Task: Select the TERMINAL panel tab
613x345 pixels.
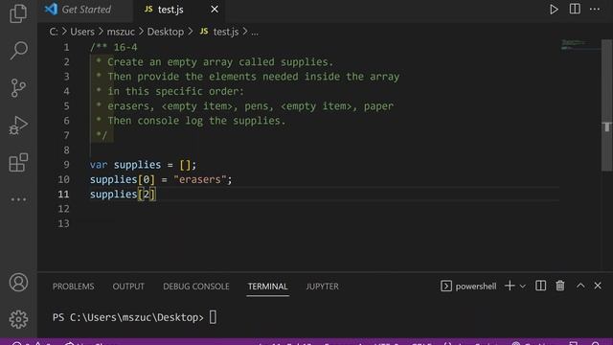Action: pos(268,287)
